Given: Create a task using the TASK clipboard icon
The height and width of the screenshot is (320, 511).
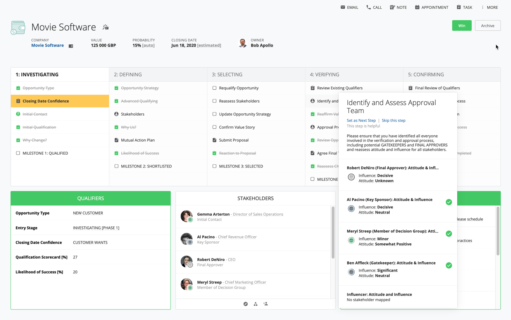Looking at the screenshot, I should point(458,7).
